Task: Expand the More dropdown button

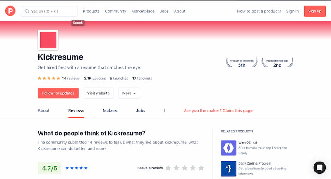Action: [x=129, y=93]
